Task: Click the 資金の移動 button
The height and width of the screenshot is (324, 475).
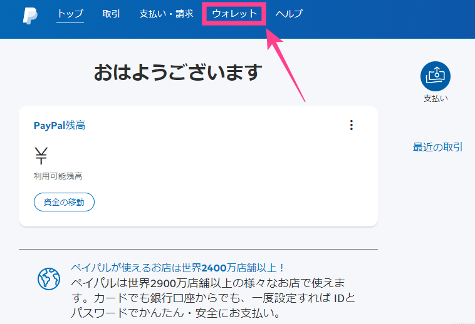Action: [x=64, y=202]
